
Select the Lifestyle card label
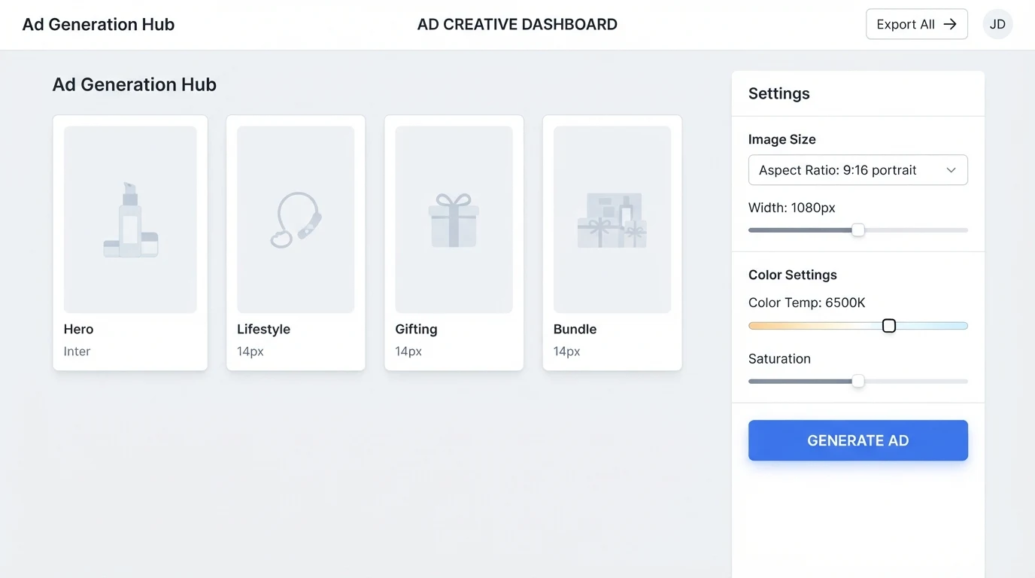(x=263, y=329)
